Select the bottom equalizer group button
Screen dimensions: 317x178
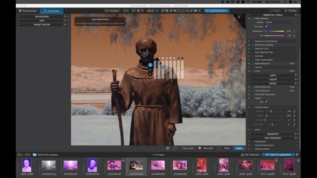pos(150,74)
